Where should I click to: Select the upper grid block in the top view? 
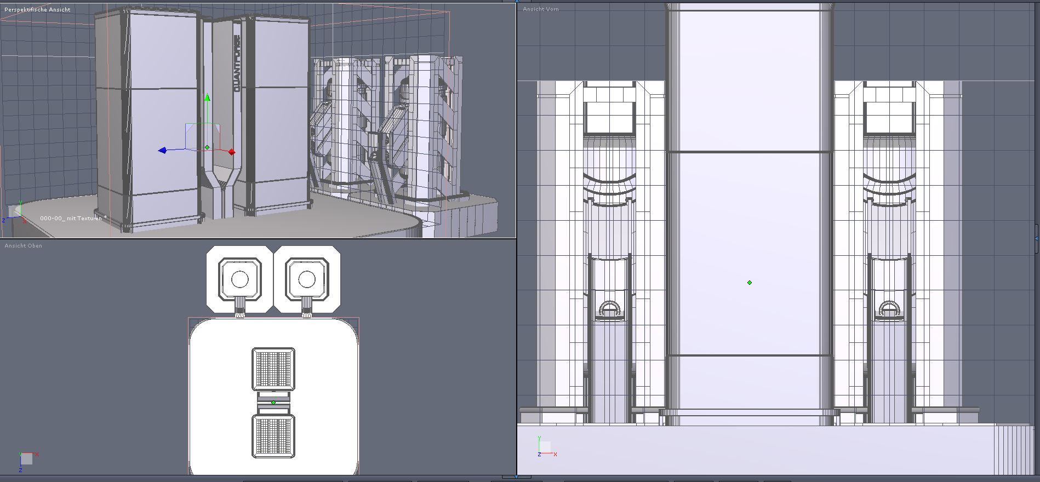tap(273, 369)
